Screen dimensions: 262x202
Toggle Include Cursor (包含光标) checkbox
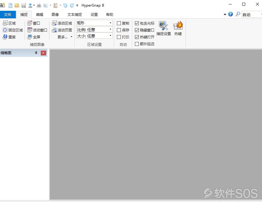[x=137, y=23]
